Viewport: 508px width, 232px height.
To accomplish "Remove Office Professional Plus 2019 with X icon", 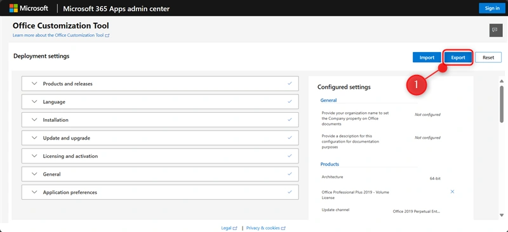I will [452, 191].
